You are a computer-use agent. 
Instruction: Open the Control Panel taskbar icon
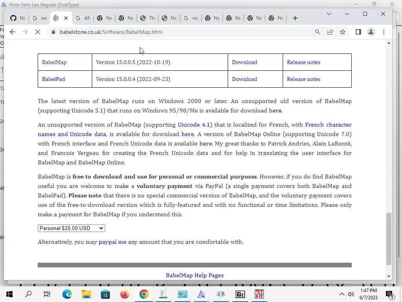pyautogui.click(x=182, y=294)
